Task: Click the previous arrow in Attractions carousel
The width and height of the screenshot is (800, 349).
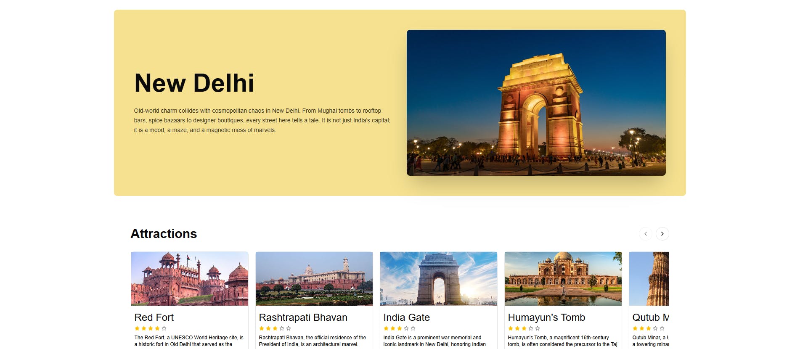Action: click(x=645, y=234)
